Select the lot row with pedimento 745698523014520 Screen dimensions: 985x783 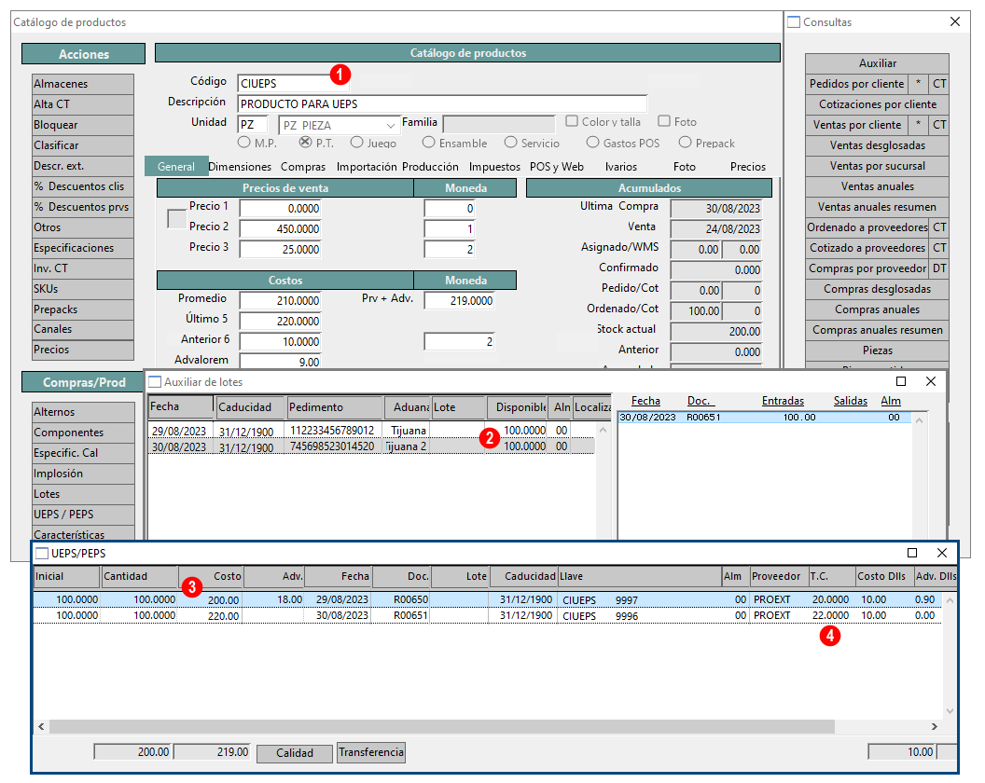coord(371,446)
